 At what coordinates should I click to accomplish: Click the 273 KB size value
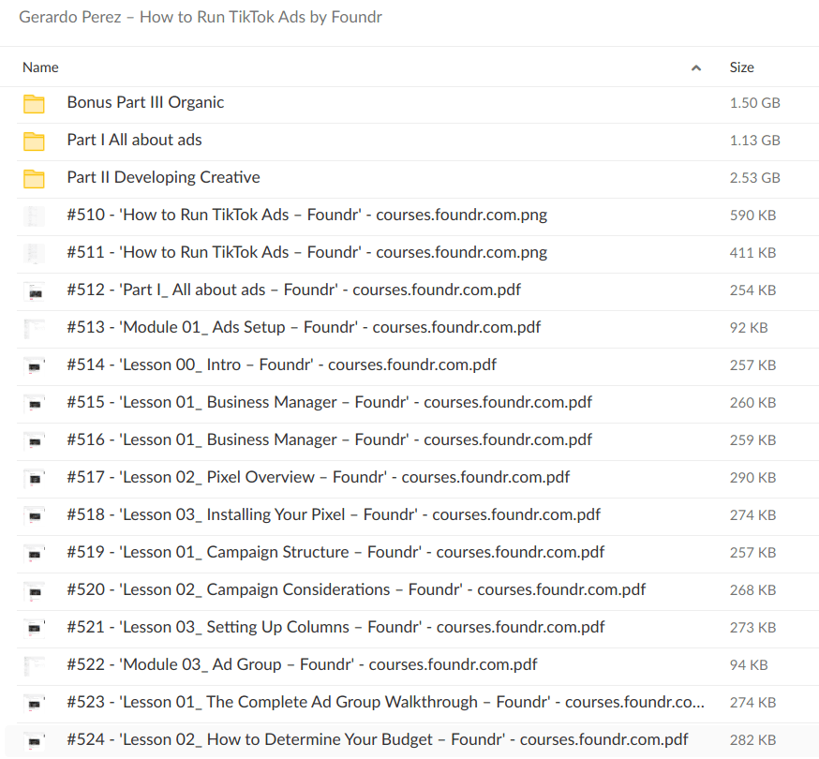click(x=752, y=628)
